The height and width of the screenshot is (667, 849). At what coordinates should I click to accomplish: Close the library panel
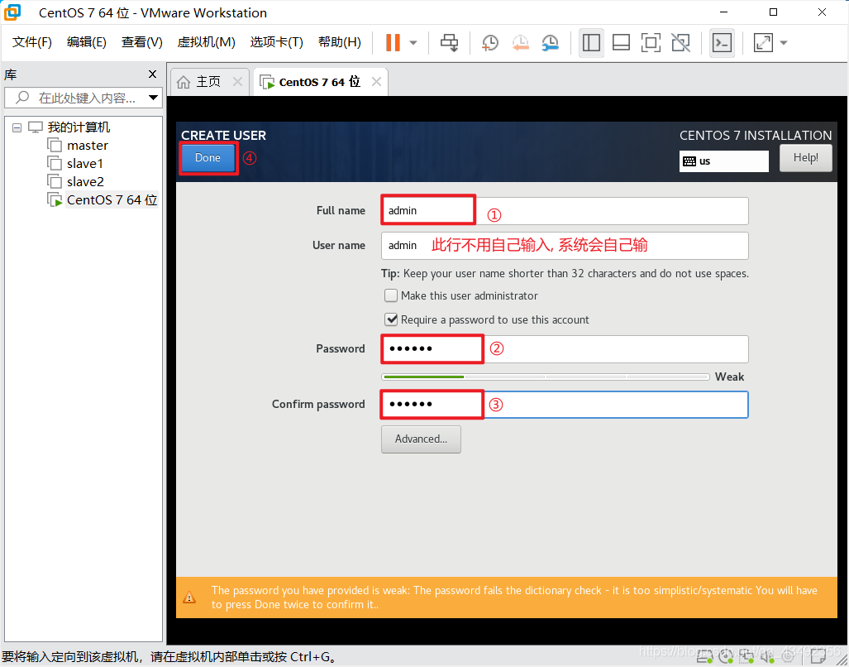(152, 74)
